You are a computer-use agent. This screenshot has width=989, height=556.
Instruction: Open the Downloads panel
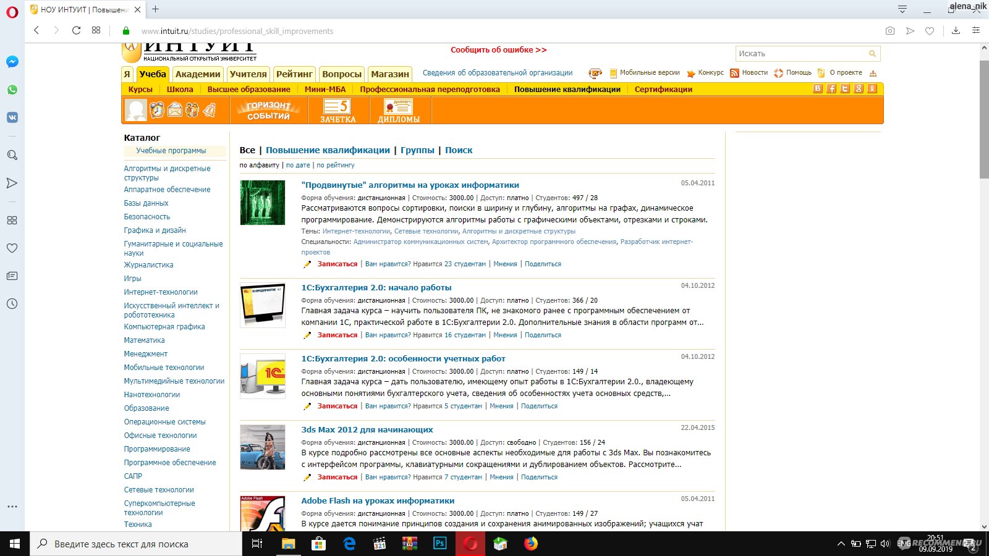click(956, 30)
